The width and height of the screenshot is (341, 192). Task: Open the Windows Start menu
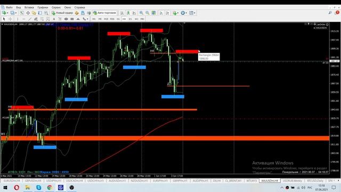[5, 187]
